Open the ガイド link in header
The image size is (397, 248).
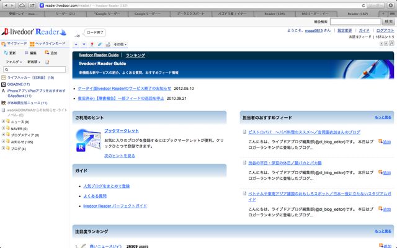(364, 30)
